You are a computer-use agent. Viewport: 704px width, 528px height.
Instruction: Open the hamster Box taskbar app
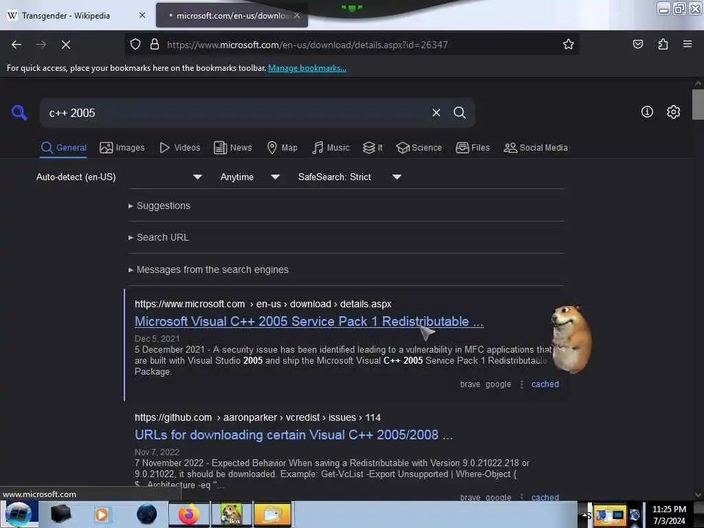coord(231,514)
